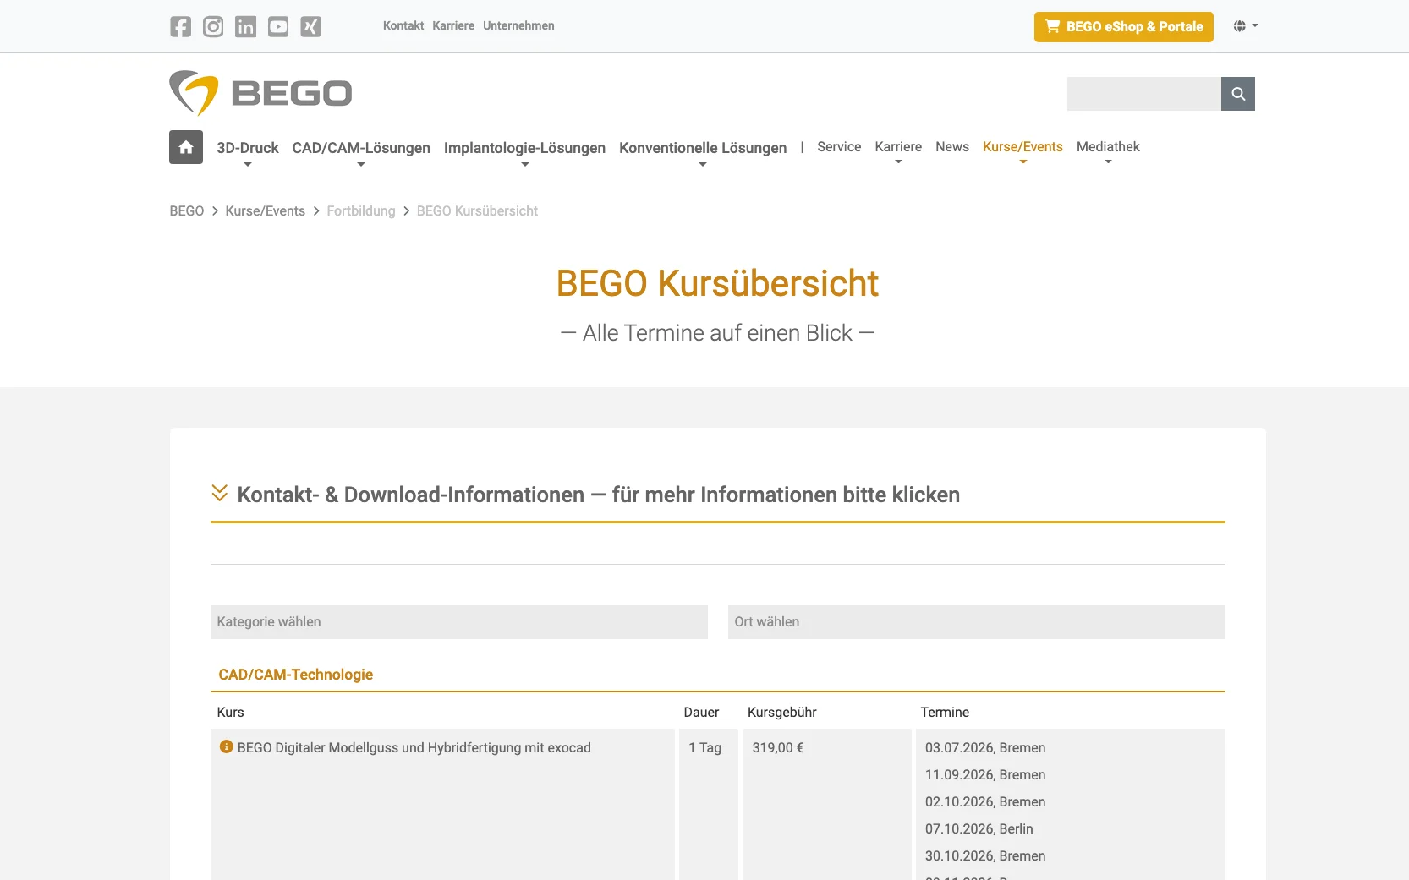Image resolution: width=1409 pixels, height=880 pixels.
Task: Click the BEGO logo
Action: pos(260,93)
